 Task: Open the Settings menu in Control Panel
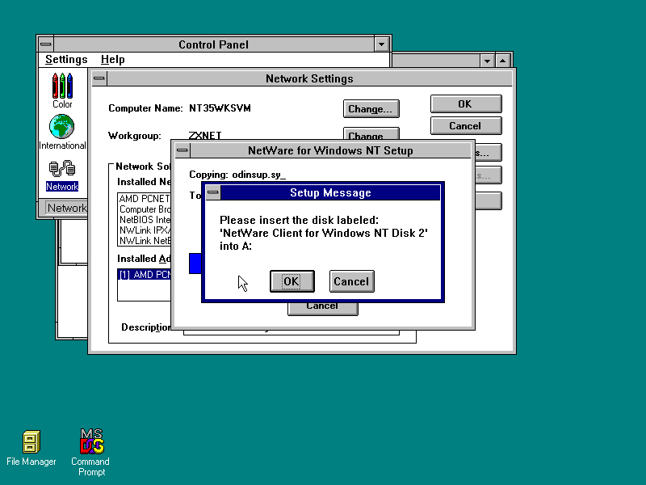pos(66,59)
